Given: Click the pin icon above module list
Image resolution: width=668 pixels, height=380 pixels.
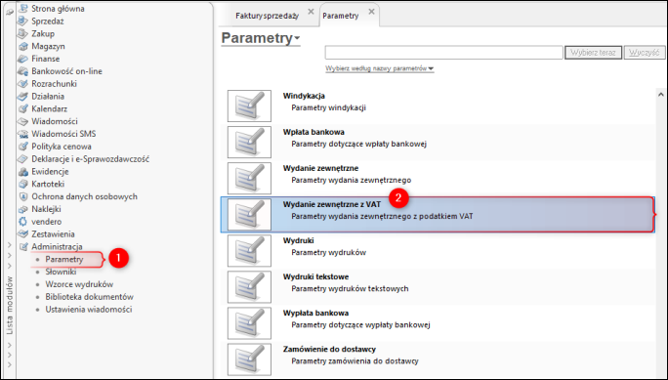Looking at the screenshot, I should click(10, 12).
